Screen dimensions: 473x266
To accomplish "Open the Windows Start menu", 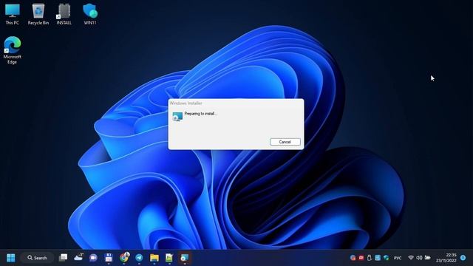I will coord(11,258).
